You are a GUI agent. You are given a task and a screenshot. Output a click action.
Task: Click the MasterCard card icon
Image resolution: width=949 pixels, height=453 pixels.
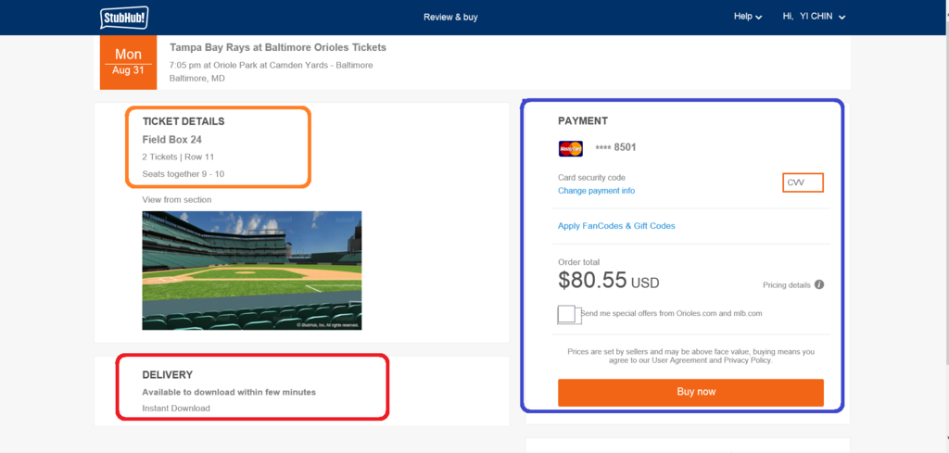coord(570,147)
